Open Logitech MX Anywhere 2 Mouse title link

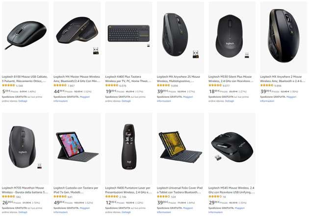click(283, 79)
